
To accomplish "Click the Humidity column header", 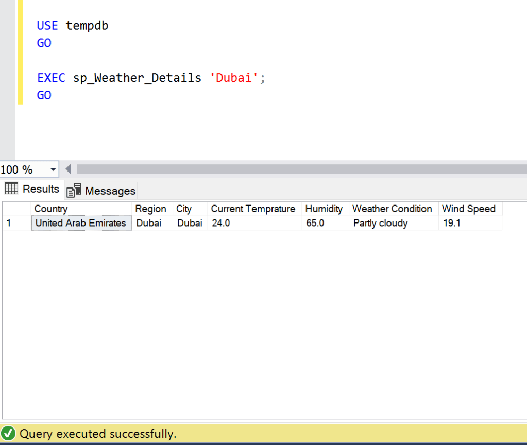I will click(x=324, y=209).
